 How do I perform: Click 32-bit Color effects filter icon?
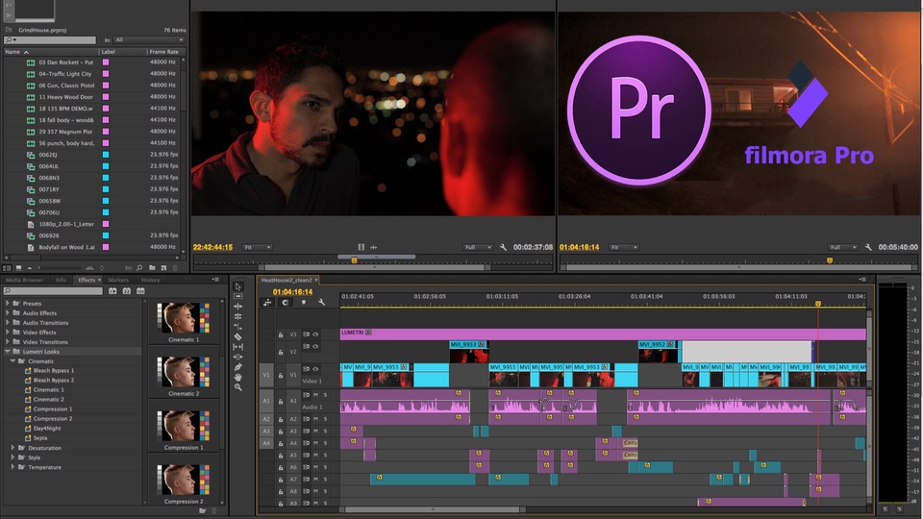[127, 290]
